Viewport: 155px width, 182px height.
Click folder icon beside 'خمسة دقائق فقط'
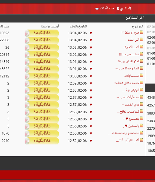tap(141, 83)
